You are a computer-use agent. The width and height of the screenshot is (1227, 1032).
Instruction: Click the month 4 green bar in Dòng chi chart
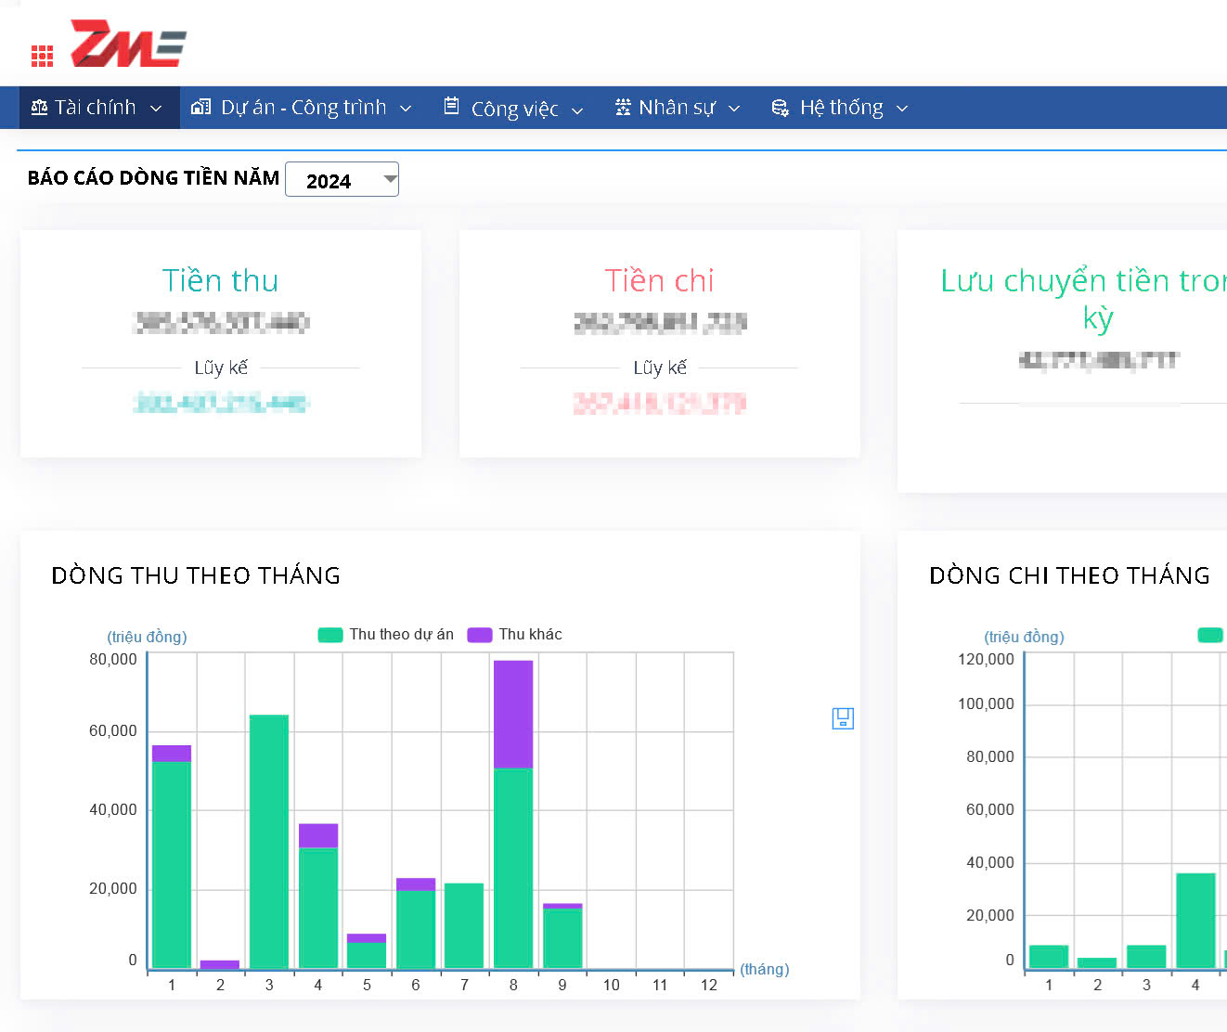pyautogui.click(x=1195, y=921)
